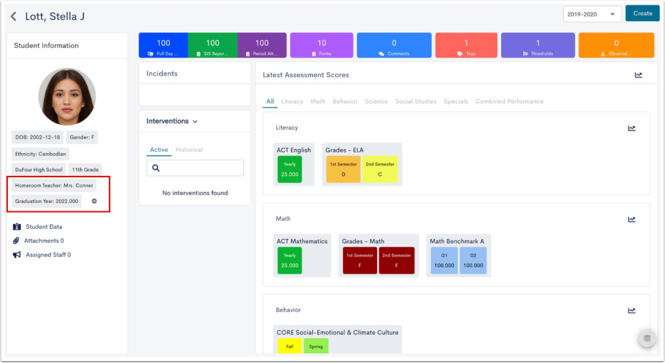Expand the Interventions dropdown chevron
Image resolution: width=665 pixels, height=363 pixels.
[x=195, y=121]
